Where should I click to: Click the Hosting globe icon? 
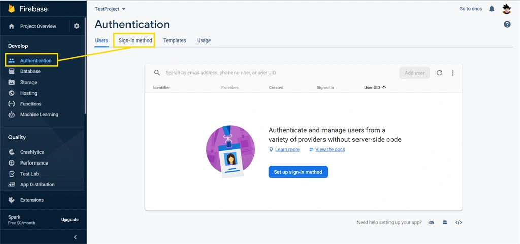pyautogui.click(x=12, y=93)
